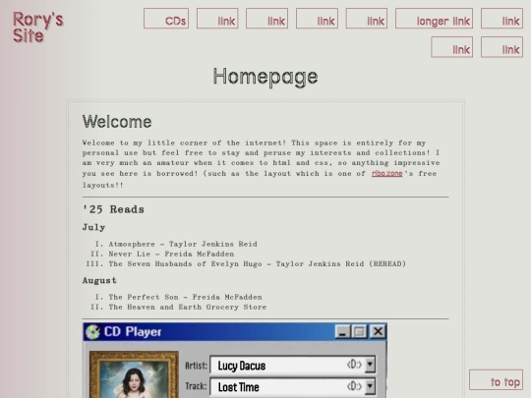The image size is (531, 398).
Task: Maximize the CD Player window
Action: [360, 332]
